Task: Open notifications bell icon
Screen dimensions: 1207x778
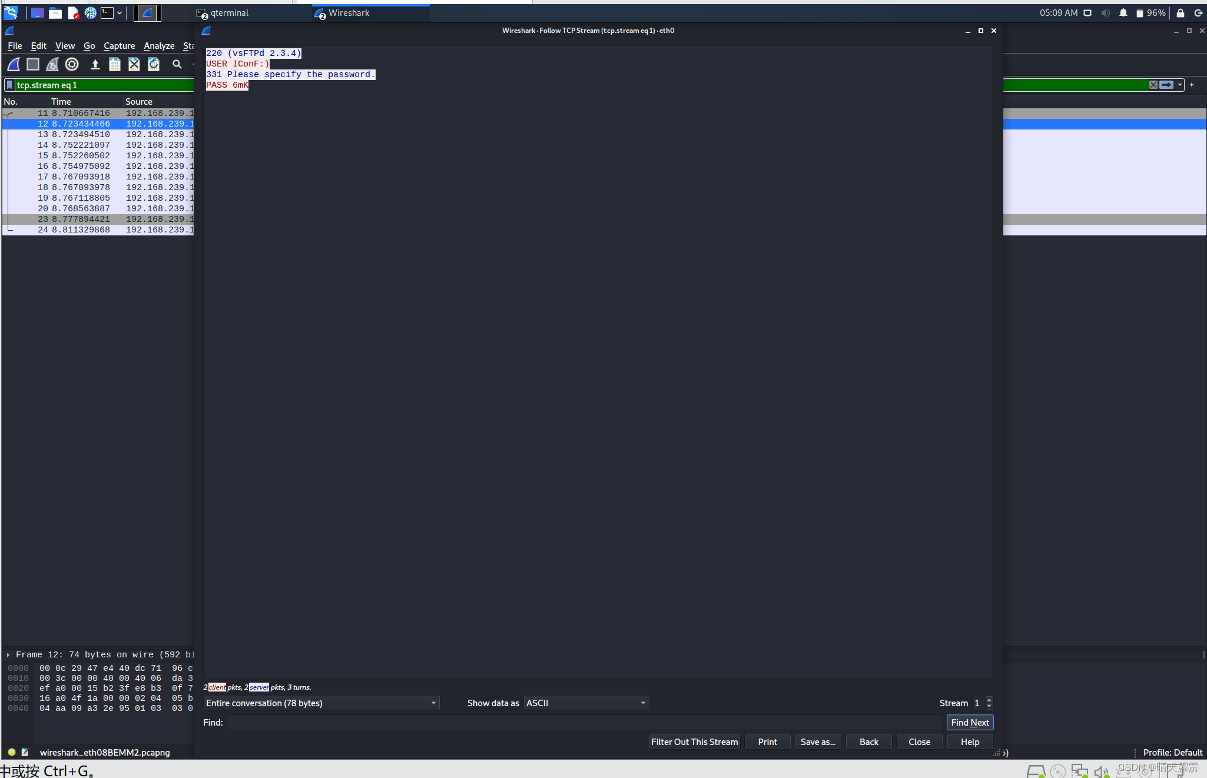Action: pyautogui.click(x=1123, y=12)
